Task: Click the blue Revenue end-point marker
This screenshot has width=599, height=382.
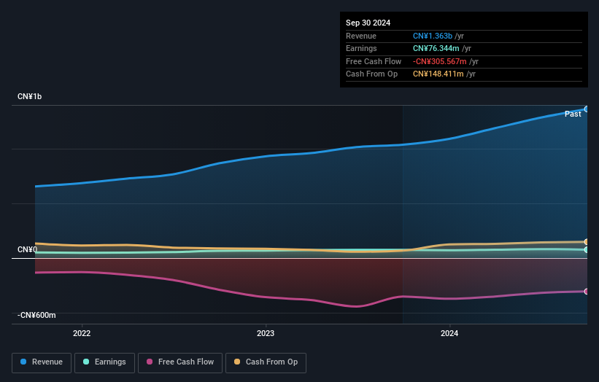Action: coord(587,109)
